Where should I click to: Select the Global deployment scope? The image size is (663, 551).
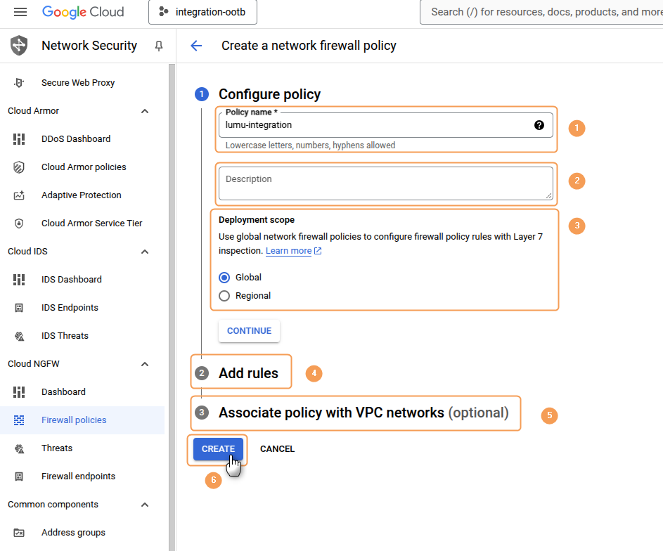224,278
